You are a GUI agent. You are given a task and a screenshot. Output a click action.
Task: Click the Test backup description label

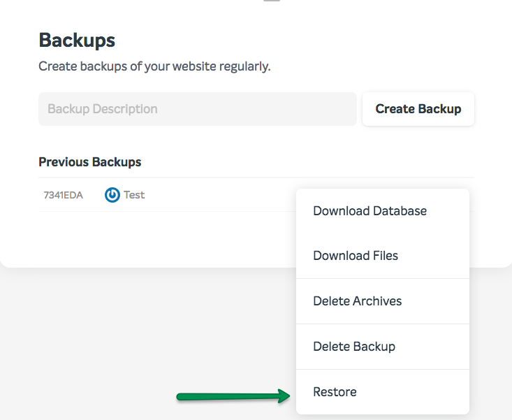point(134,195)
